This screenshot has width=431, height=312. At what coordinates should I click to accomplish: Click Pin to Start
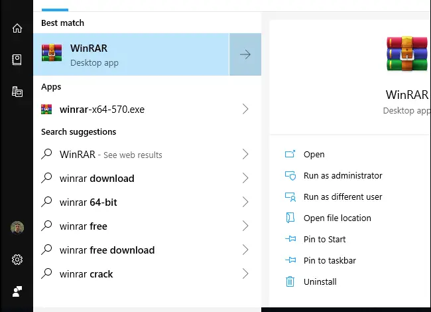324,240
